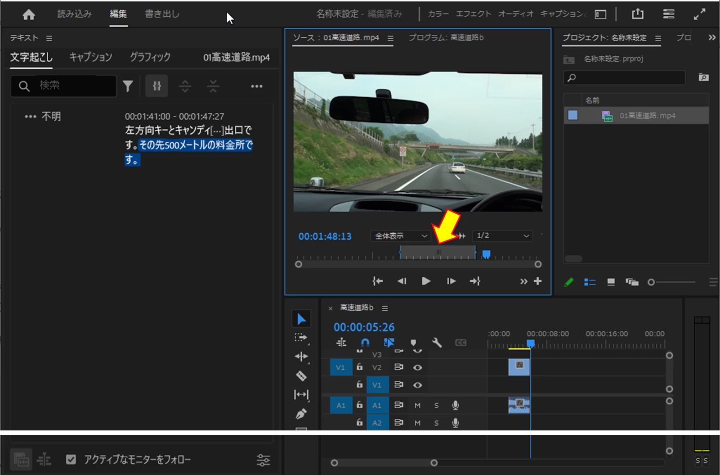The image size is (720, 475).
Task: Open the source monitor button editor plus
Action: [537, 281]
